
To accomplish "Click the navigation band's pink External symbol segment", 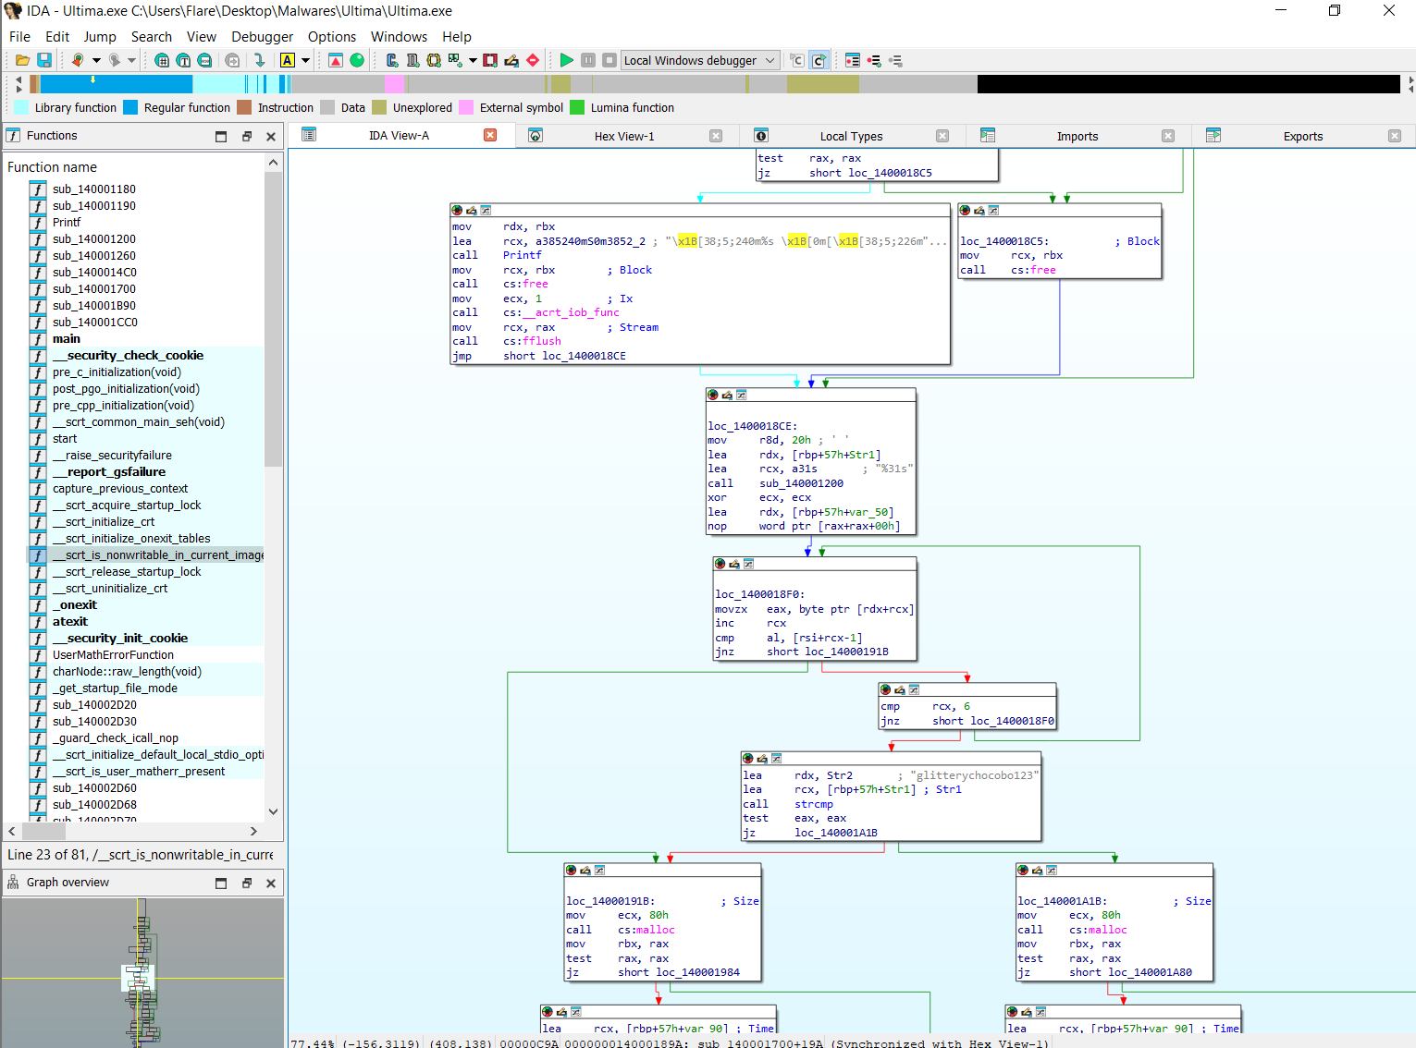I will [395, 84].
